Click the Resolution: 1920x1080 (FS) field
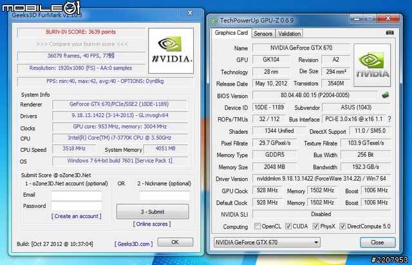The height and width of the screenshot is (265, 412). coord(82,68)
